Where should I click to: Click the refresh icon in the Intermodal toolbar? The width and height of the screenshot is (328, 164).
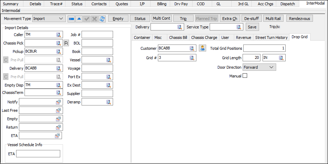[102, 19]
